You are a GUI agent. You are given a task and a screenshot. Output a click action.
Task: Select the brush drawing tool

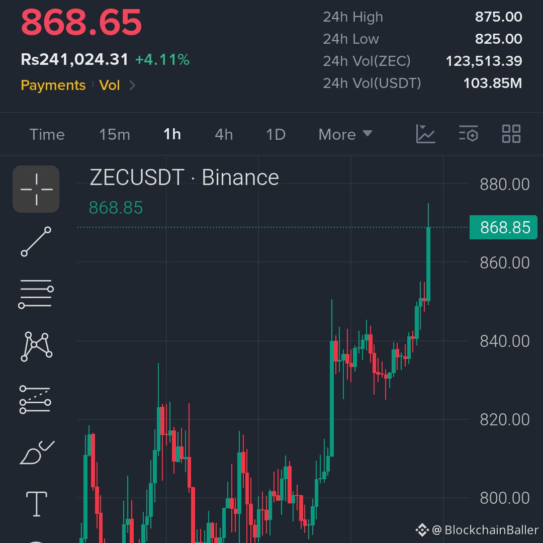[x=37, y=452]
